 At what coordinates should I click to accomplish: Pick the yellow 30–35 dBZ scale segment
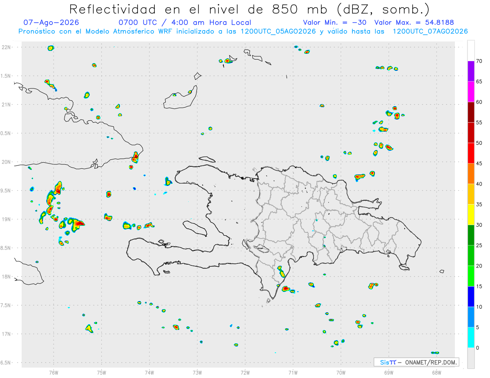coord(471,214)
